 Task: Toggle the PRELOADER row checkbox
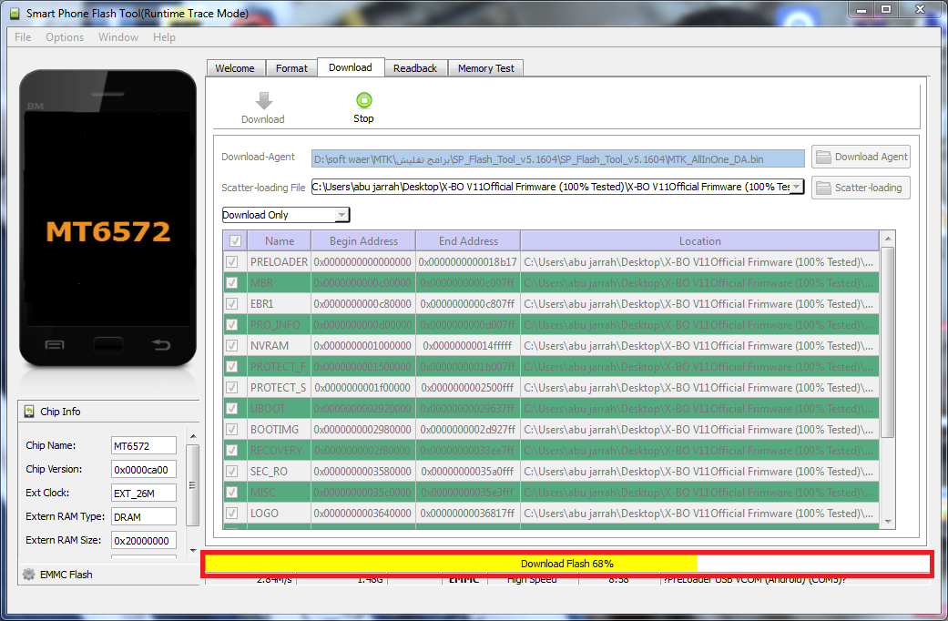point(231,262)
